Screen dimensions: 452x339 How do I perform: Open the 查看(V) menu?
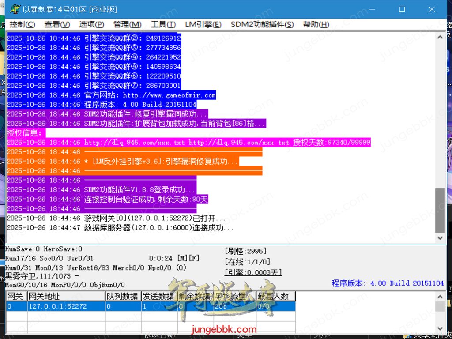coord(57,25)
